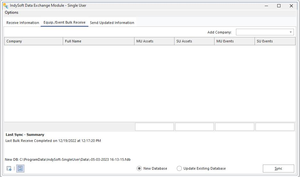Close the Data Exchange Module window

pos(291,6)
